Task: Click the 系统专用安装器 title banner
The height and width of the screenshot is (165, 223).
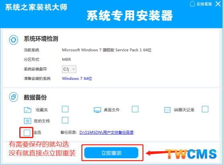Action: point(130,16)
